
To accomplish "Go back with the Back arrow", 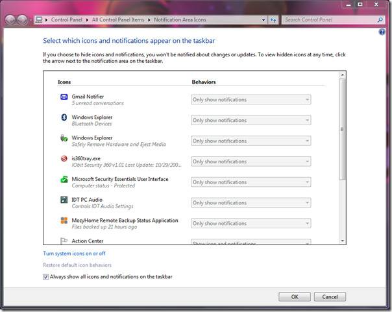I will (10, 20).
